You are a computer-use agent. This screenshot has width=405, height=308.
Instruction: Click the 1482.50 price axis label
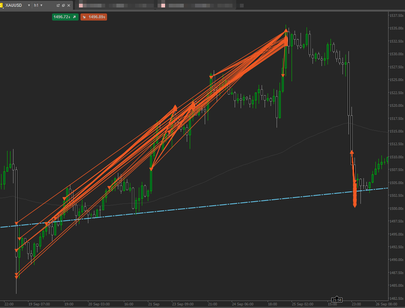click(x=396, y=298)
